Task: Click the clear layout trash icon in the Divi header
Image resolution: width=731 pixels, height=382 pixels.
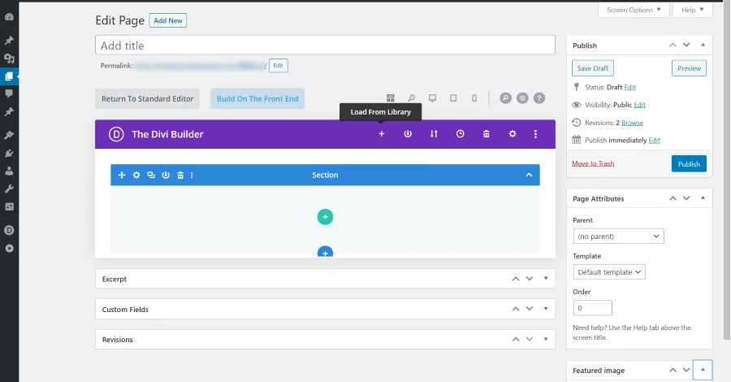Action: pyautogui.click(x=486, y=134)
